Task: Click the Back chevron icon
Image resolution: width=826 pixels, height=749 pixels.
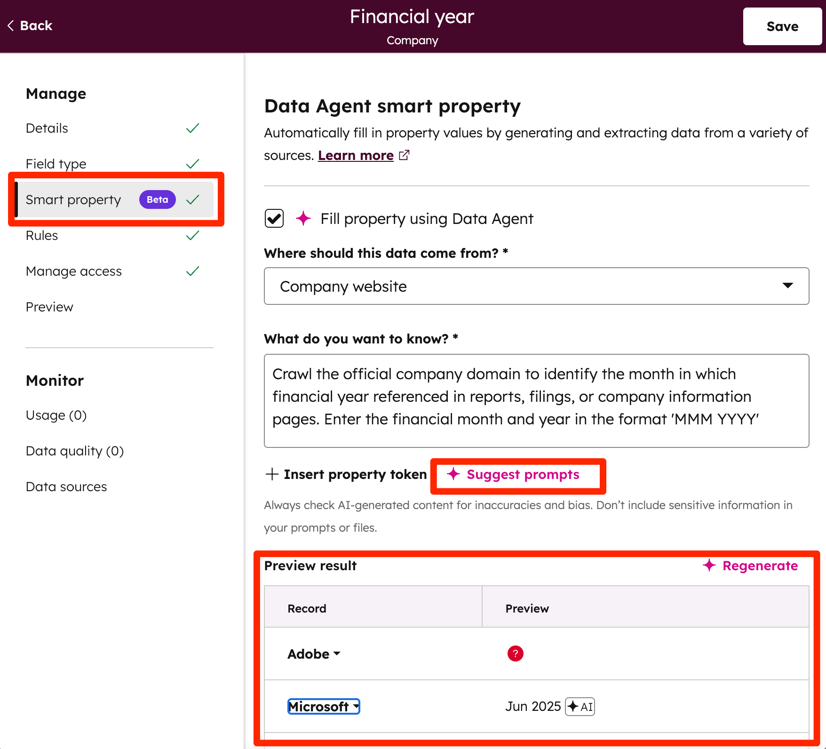Action: pyautogui.click(x=10, y=25)
